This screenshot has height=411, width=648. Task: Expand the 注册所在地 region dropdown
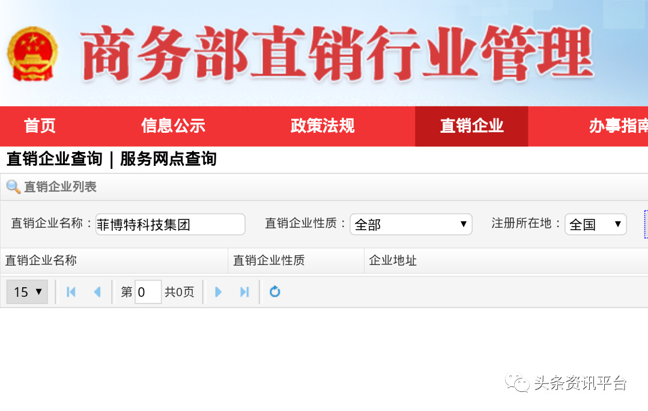click(x=595, y=224)
